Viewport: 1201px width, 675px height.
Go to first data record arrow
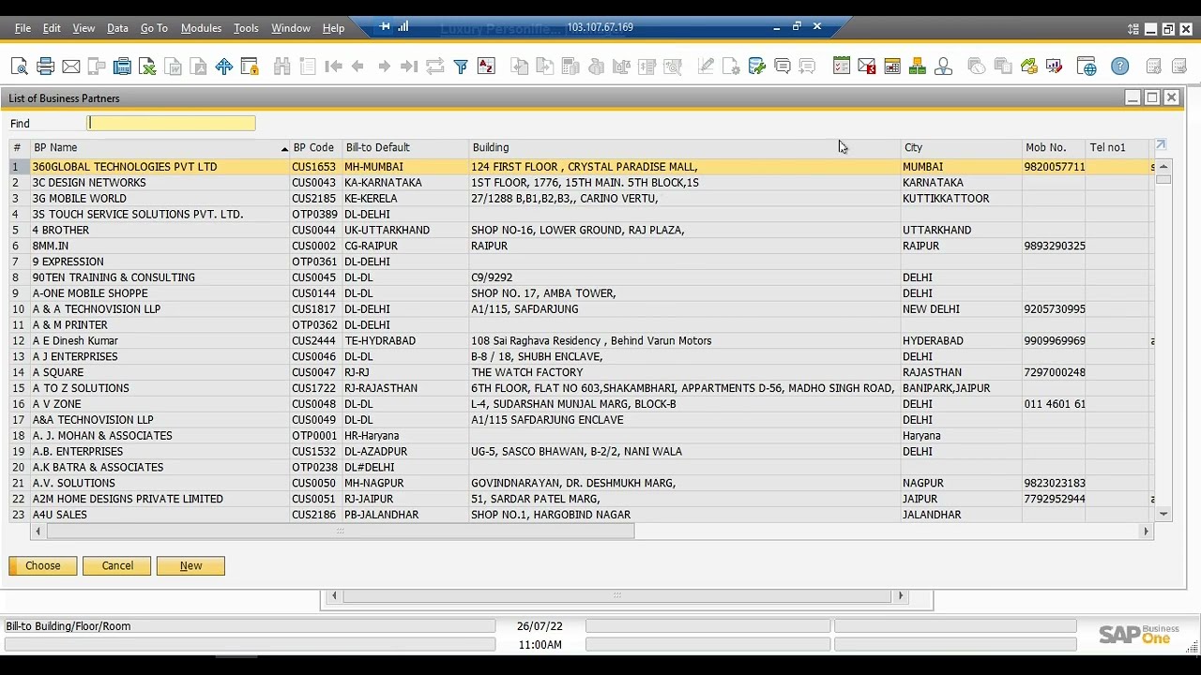pos(333,67)
